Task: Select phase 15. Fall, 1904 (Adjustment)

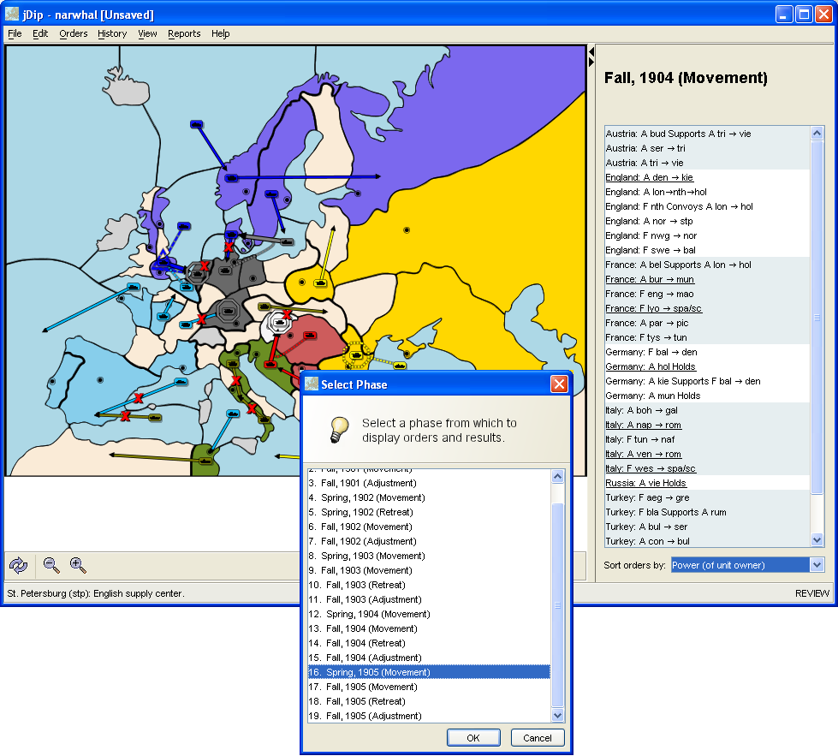Action: point(429,658)
